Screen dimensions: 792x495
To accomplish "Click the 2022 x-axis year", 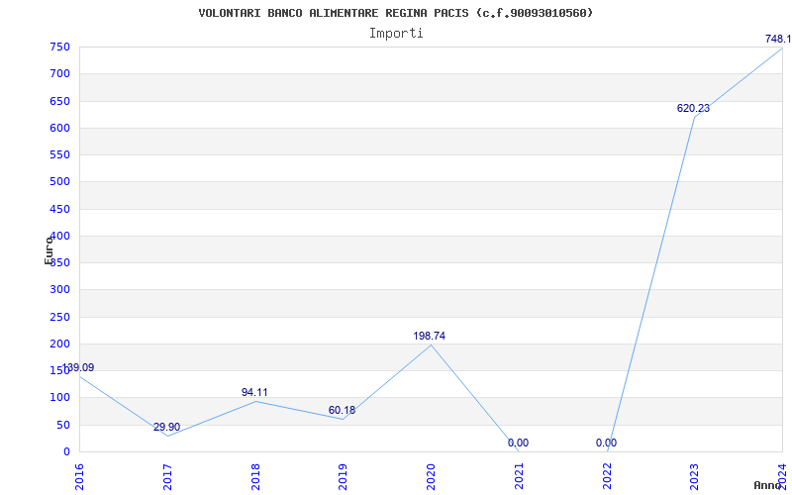I will pyautogui.click(x=607, y=477).
